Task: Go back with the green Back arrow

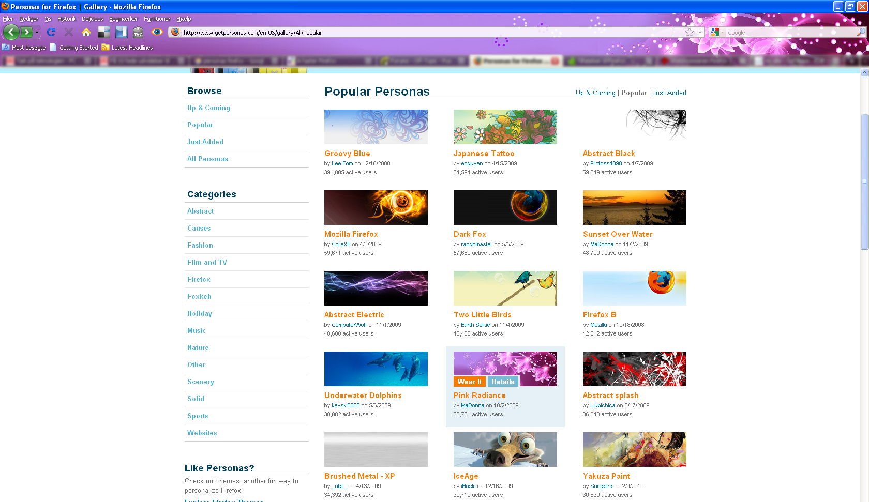Action: click(11, 32)
